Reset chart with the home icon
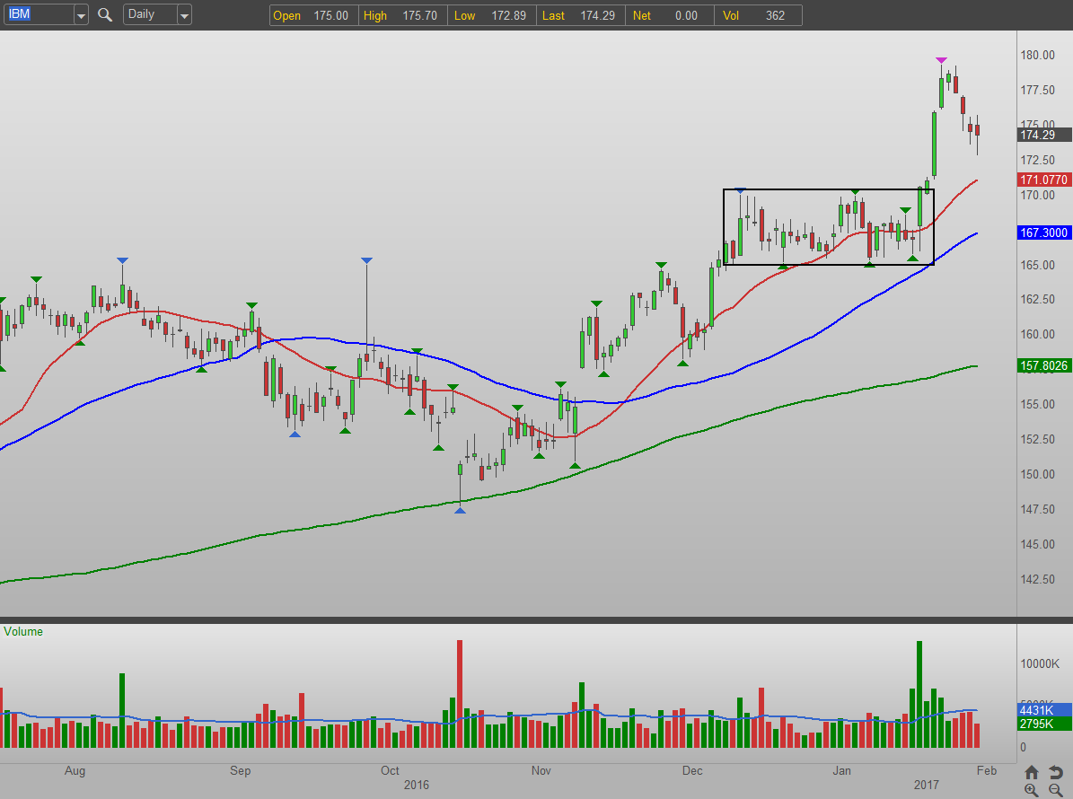 click(1032, 772)
